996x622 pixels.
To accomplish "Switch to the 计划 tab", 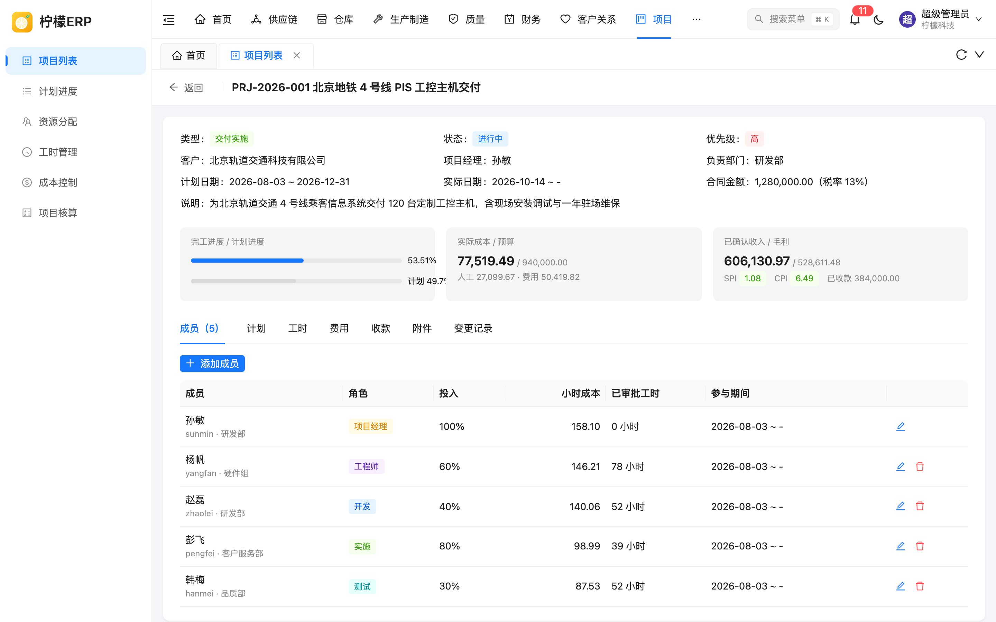I will point(256,328).
